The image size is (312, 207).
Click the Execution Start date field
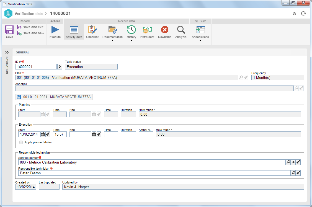29,134
